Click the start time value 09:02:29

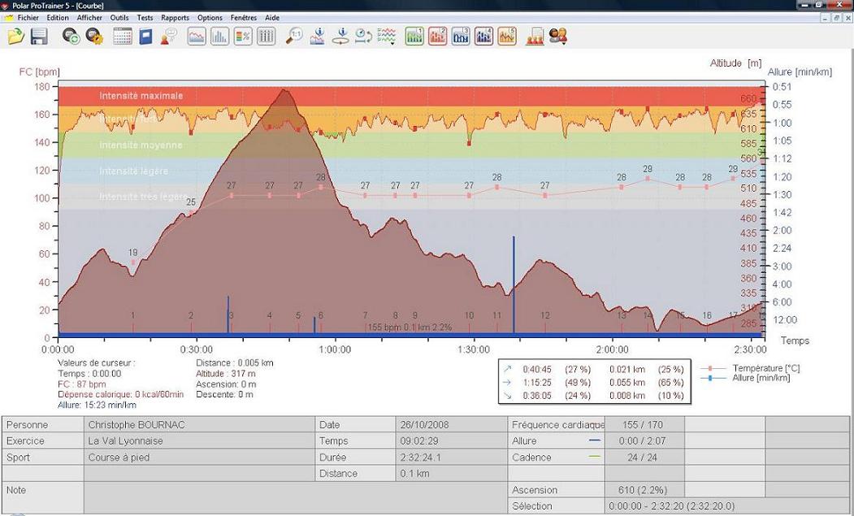point(419,440)
